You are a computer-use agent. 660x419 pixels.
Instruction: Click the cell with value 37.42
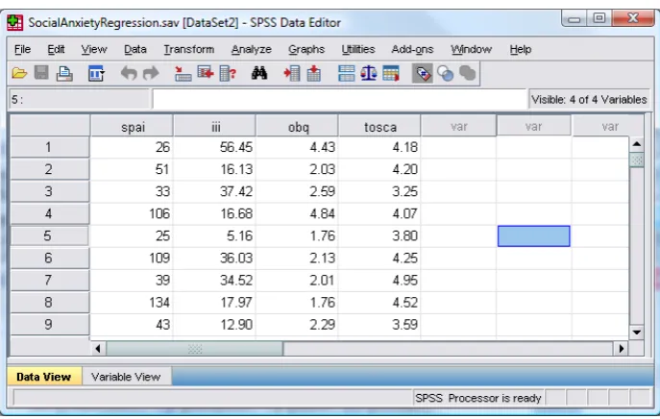click(214, 191)
